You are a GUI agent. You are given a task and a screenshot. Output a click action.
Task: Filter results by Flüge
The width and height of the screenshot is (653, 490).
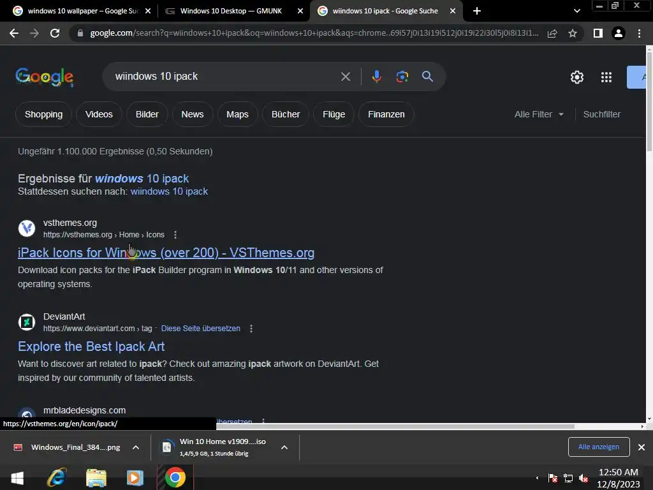coord(334,114)
